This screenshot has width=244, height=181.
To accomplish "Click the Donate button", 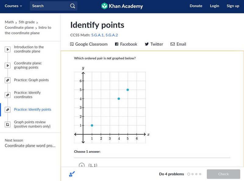I will [x=196, y=6].
